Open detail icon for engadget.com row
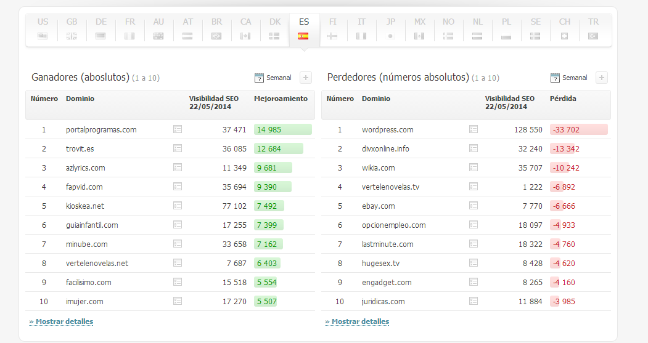Viewport: 648px width, 343px height. [x=474, y=282]
